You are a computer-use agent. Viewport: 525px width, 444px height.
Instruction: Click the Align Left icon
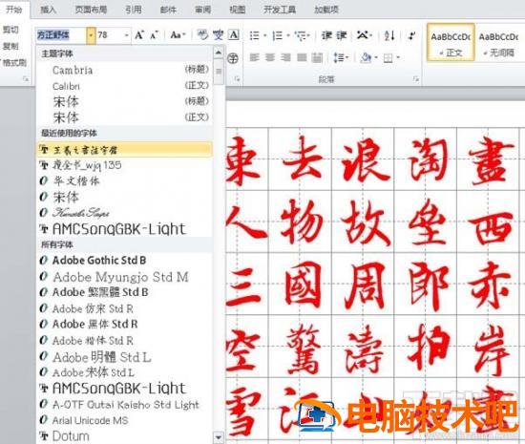click(255, 58)
